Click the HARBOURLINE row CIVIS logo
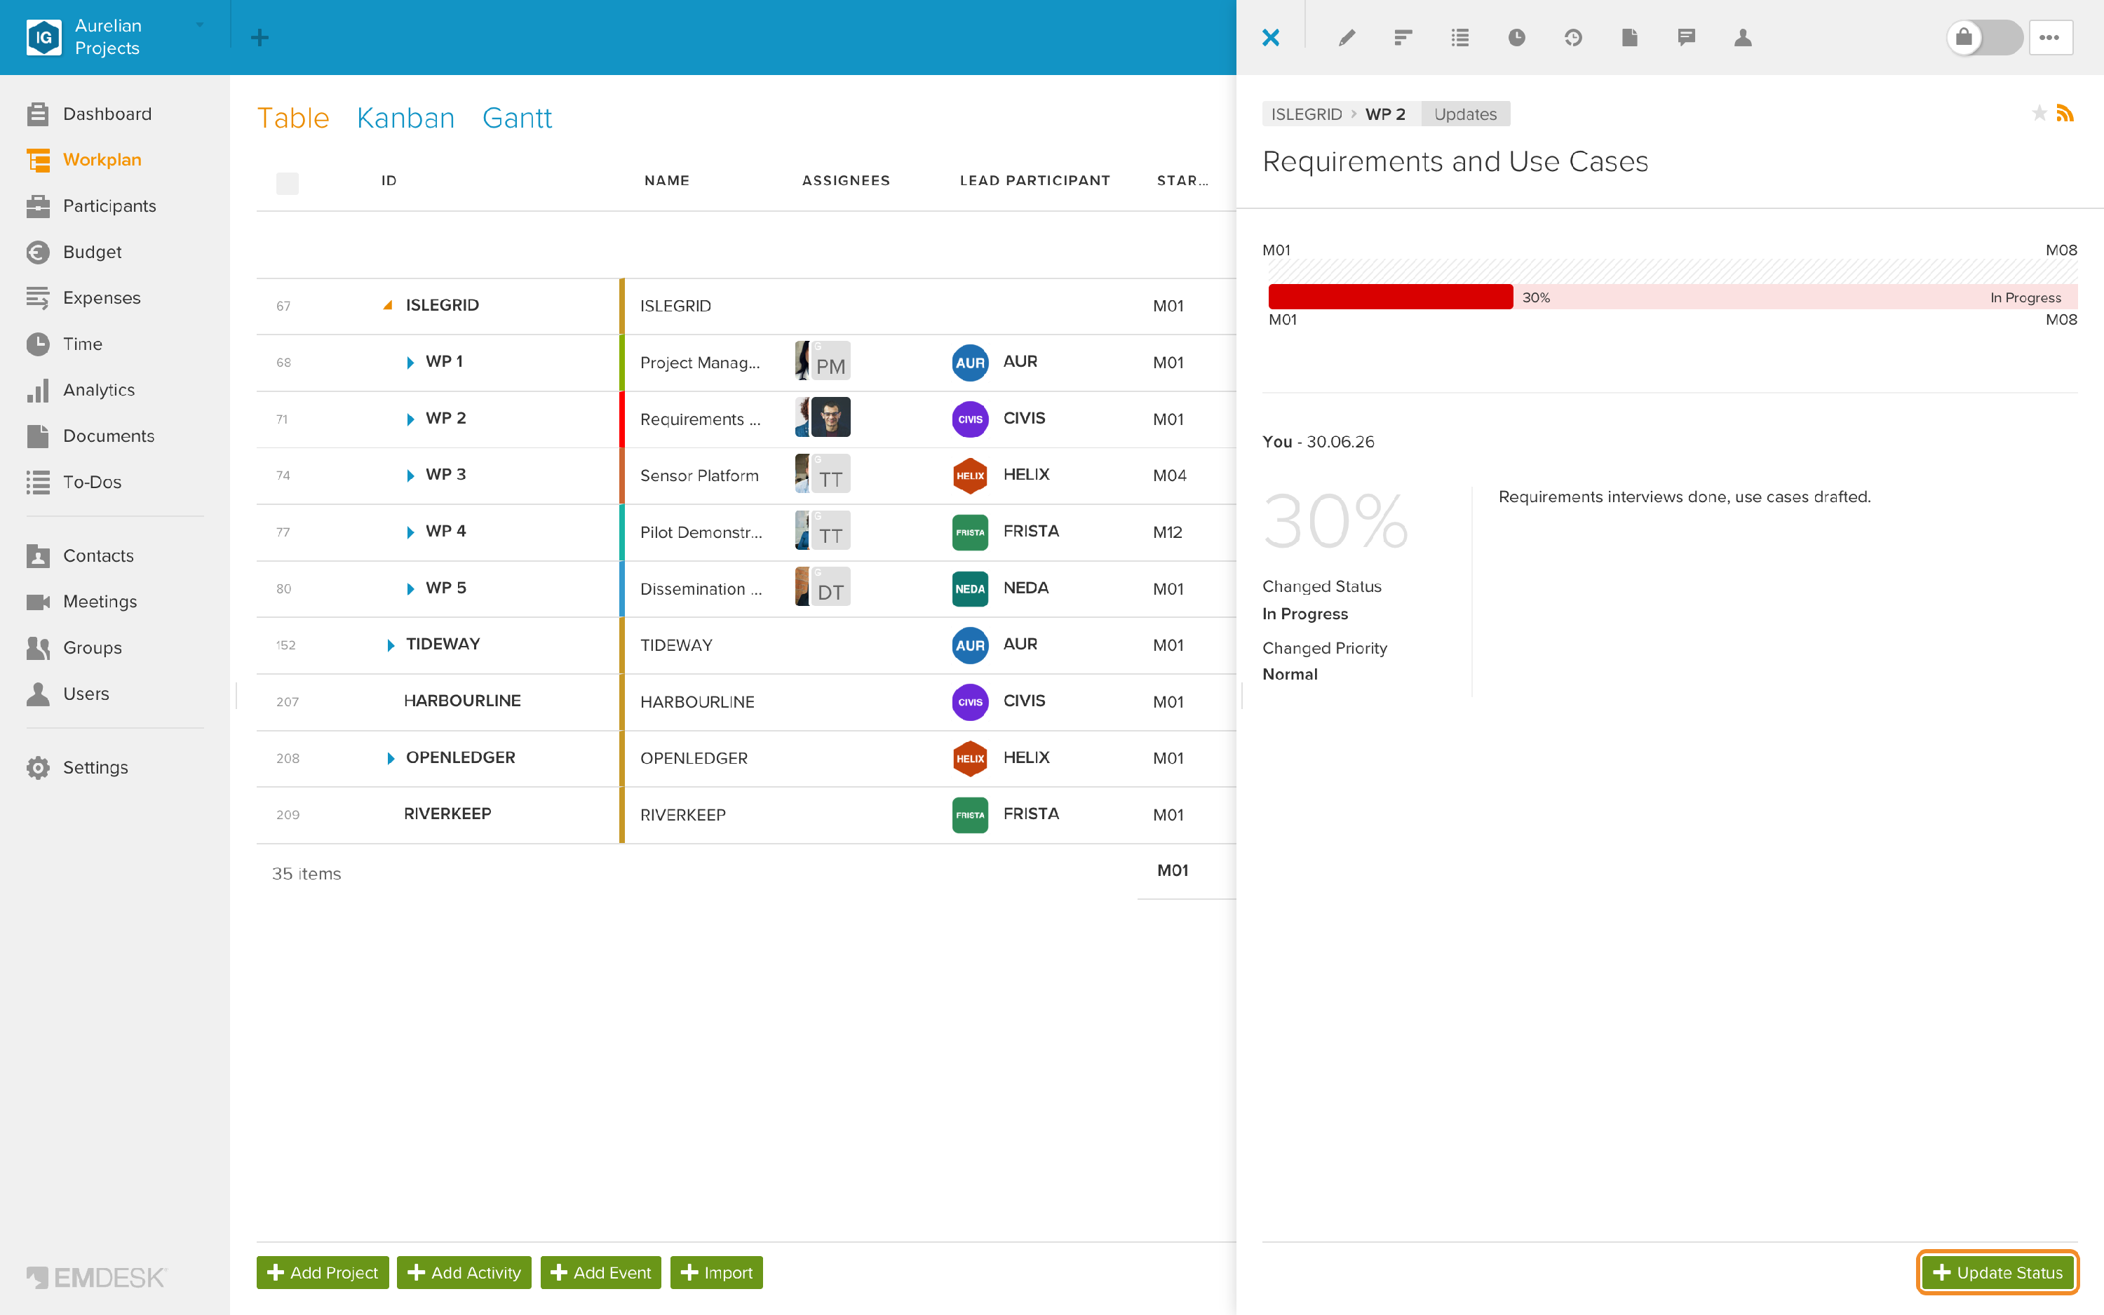Viewport: 2104px width, 1315px height. coord(969,702)
